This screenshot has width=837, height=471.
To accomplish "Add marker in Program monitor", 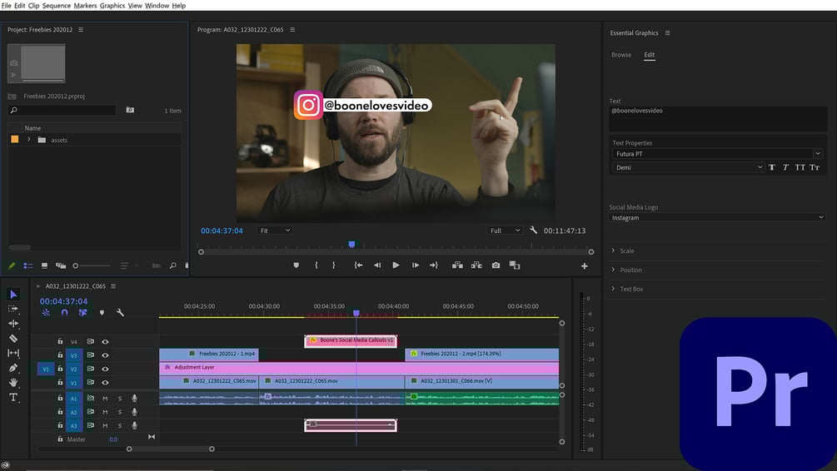I will (x=296, y=265).
